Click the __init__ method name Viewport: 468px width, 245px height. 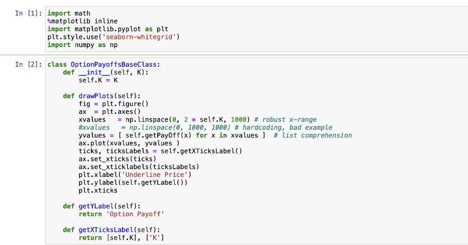pos(94,72)
